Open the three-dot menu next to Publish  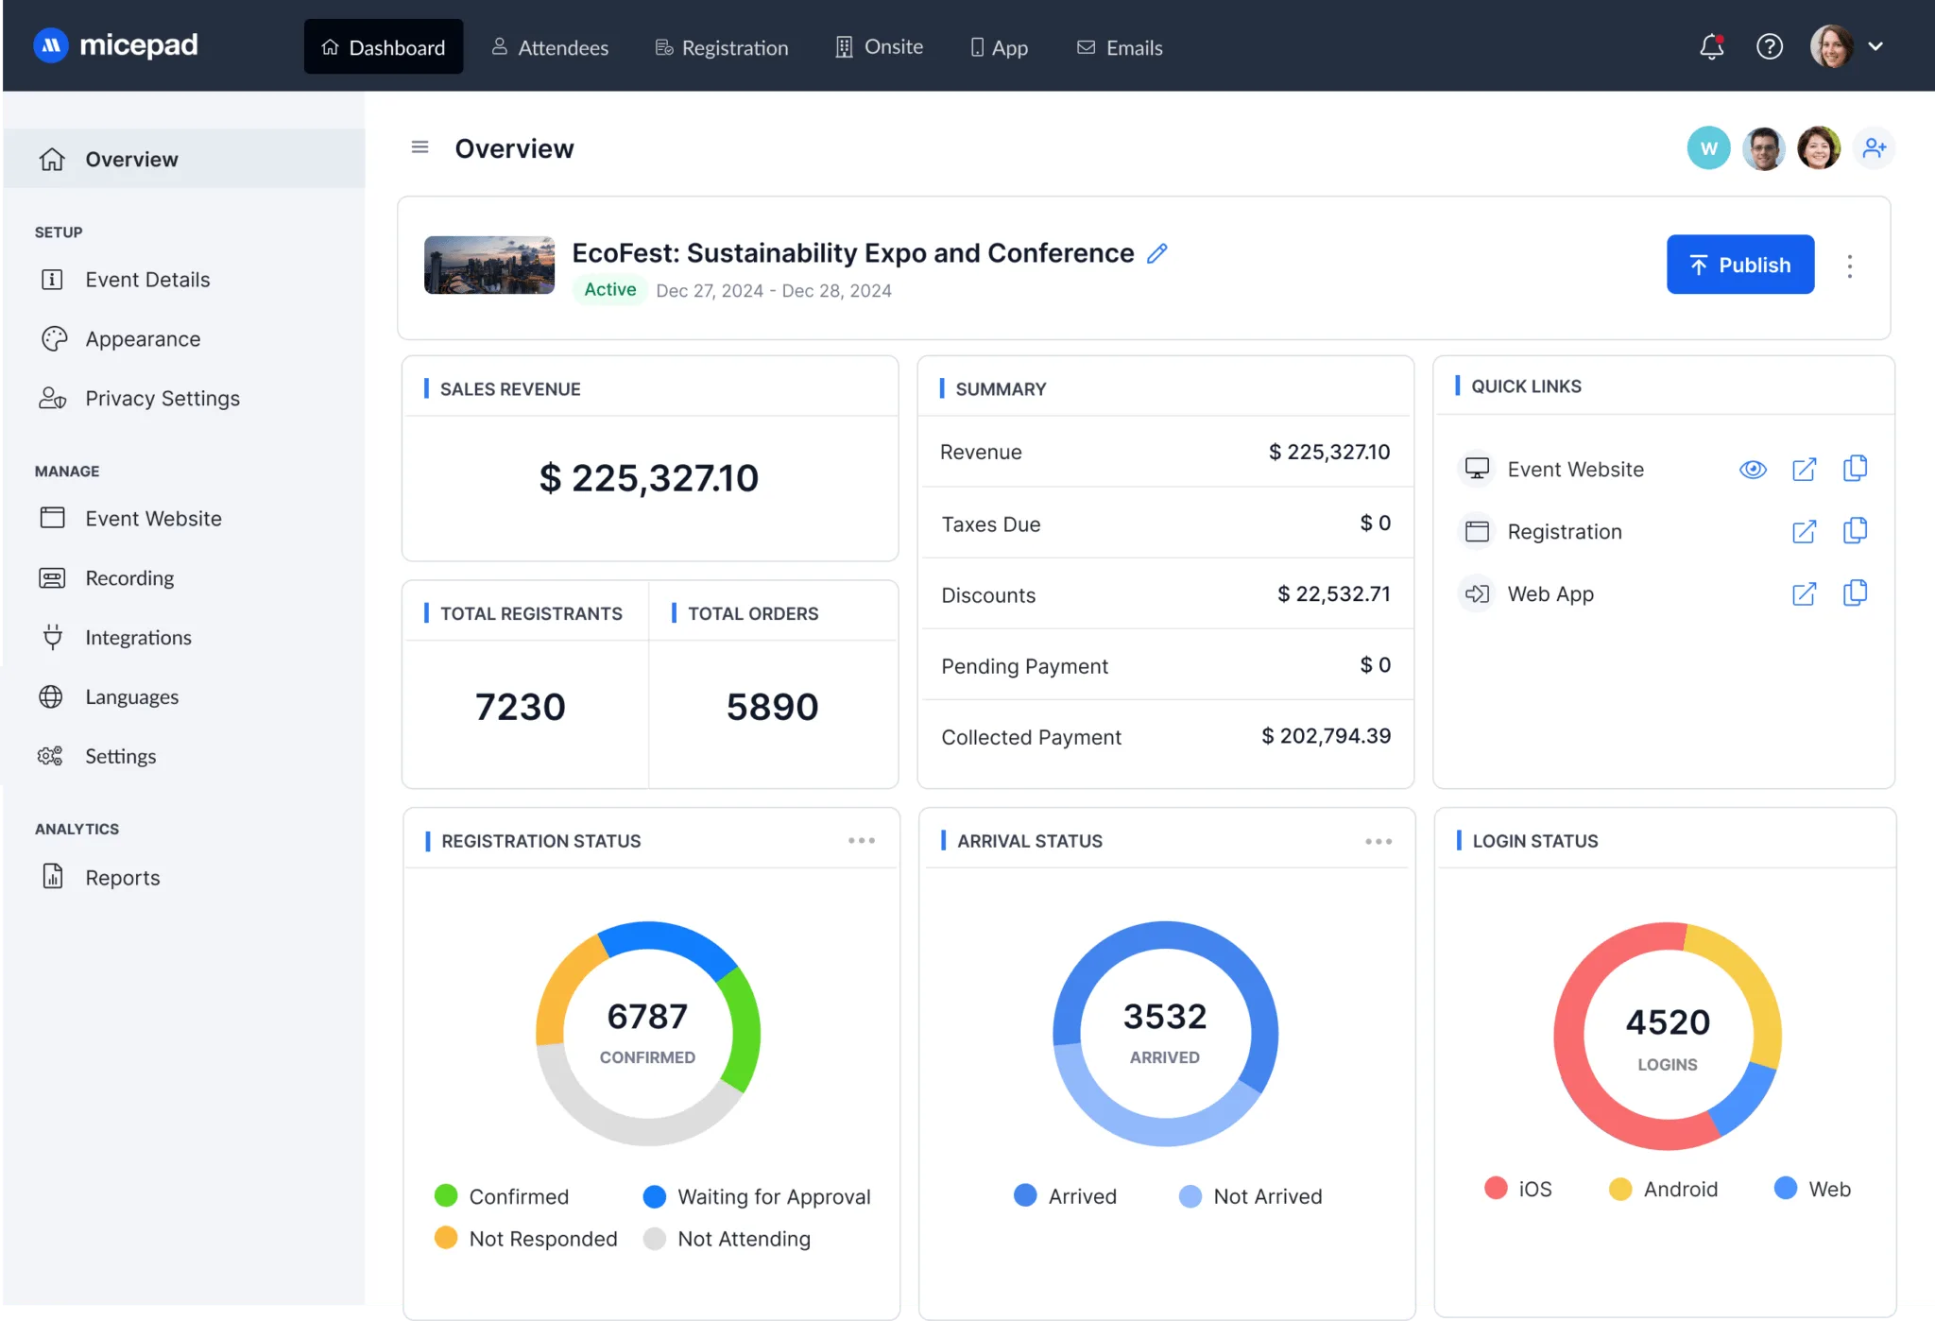(x=1850, y=266)
